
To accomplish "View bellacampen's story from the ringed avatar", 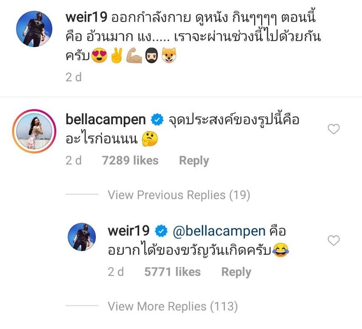I will tap(34, 131).
